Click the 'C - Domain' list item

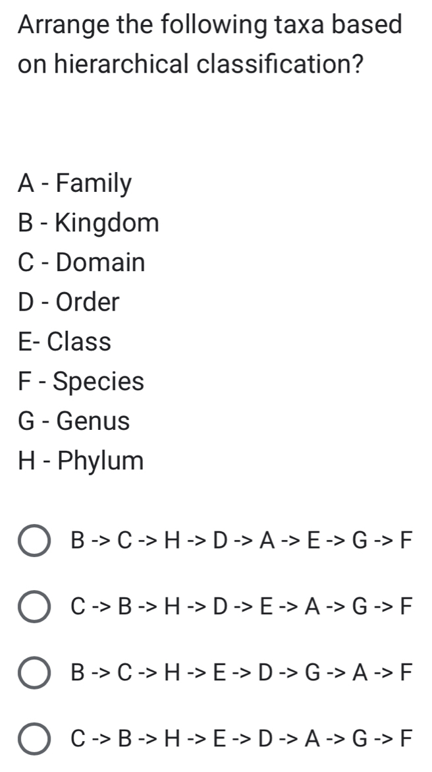[x=82, y=262]
